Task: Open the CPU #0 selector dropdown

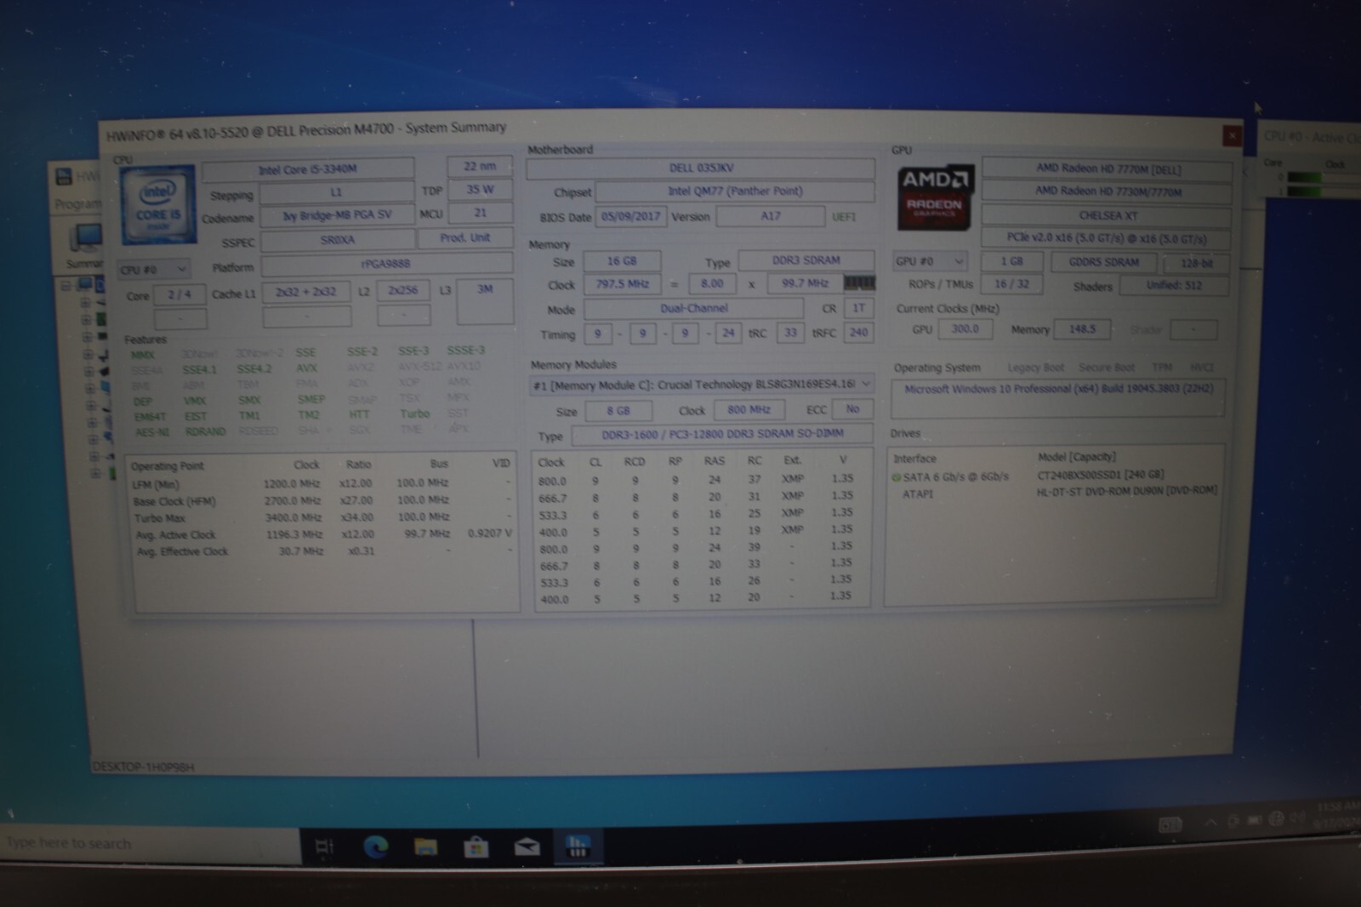Action: pyautogui.click(x=154, y=270)
